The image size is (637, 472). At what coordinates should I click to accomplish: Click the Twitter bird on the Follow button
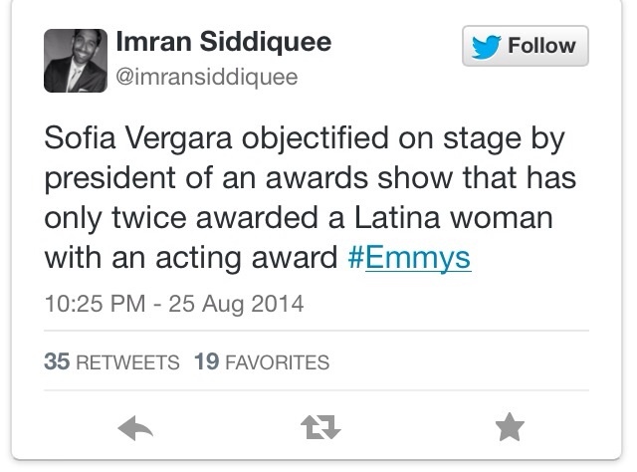[486, 46]
